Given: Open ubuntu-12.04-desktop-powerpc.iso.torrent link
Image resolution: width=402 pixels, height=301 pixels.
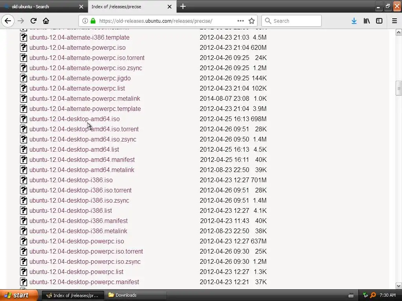Looking at the screenshot, I should [x=86, y=251].
